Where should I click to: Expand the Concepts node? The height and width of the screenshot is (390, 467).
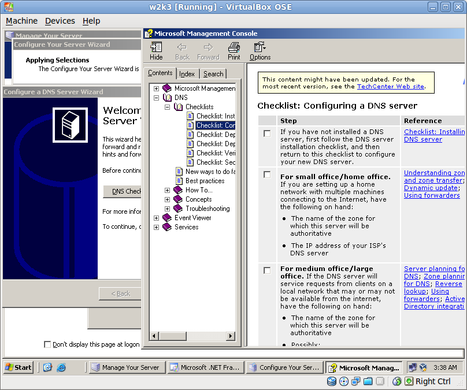[167, 199]
